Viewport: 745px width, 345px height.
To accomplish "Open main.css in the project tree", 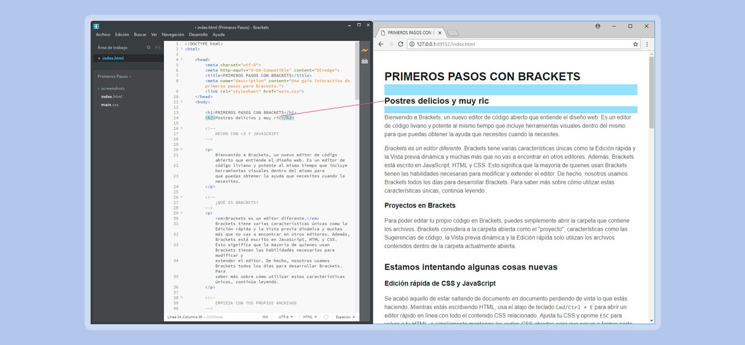I will point(110,105).
